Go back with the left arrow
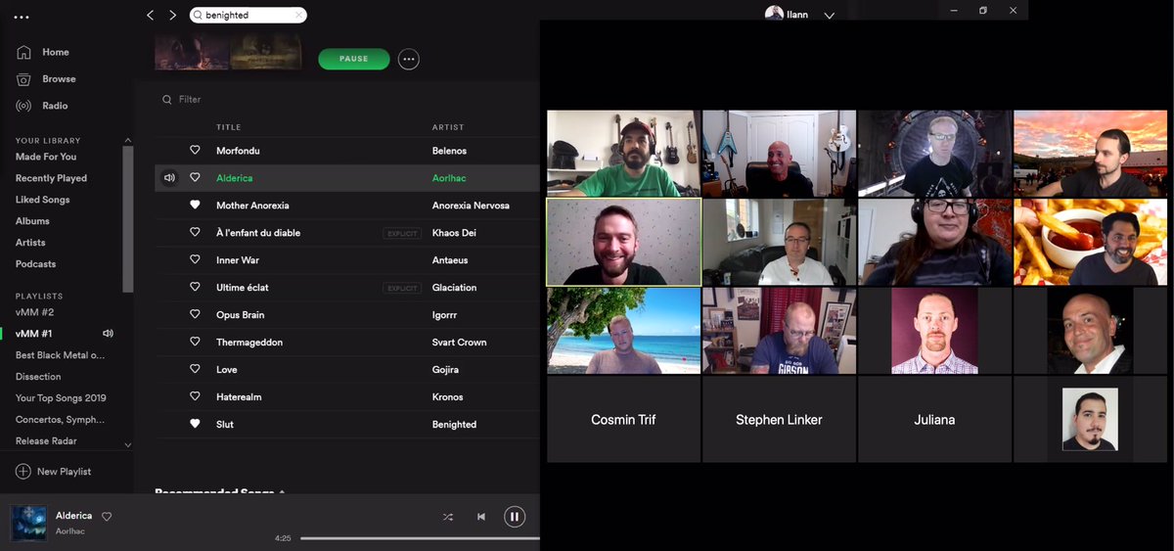The image size is (1174, 551). (x=150, y=15)
